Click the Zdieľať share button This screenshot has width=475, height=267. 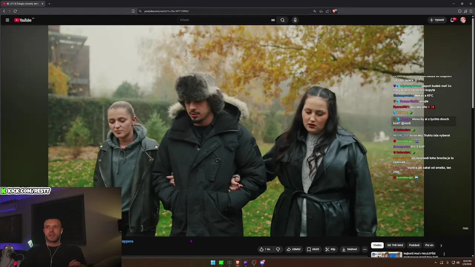click(x=294, y=249)
